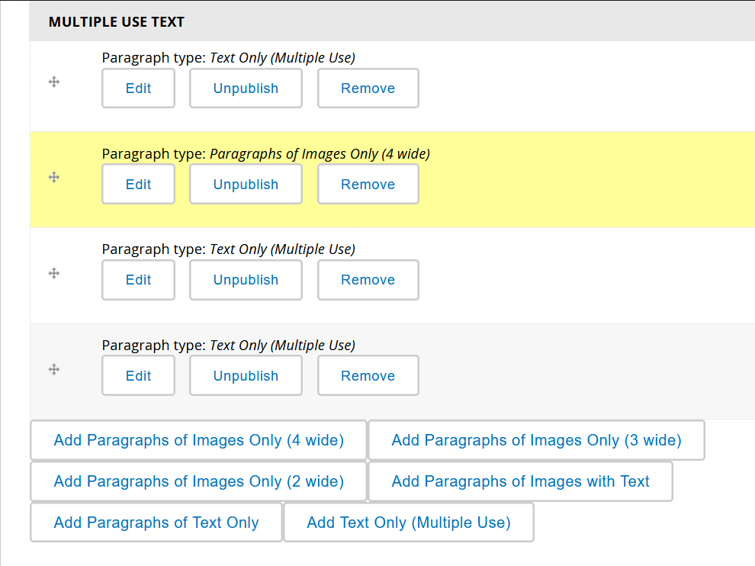This screenshot has height=566, width=755.
Task: Unpublish the Paragraphs of Images Only (4 wide)
Action: click(x=246, y=184)
